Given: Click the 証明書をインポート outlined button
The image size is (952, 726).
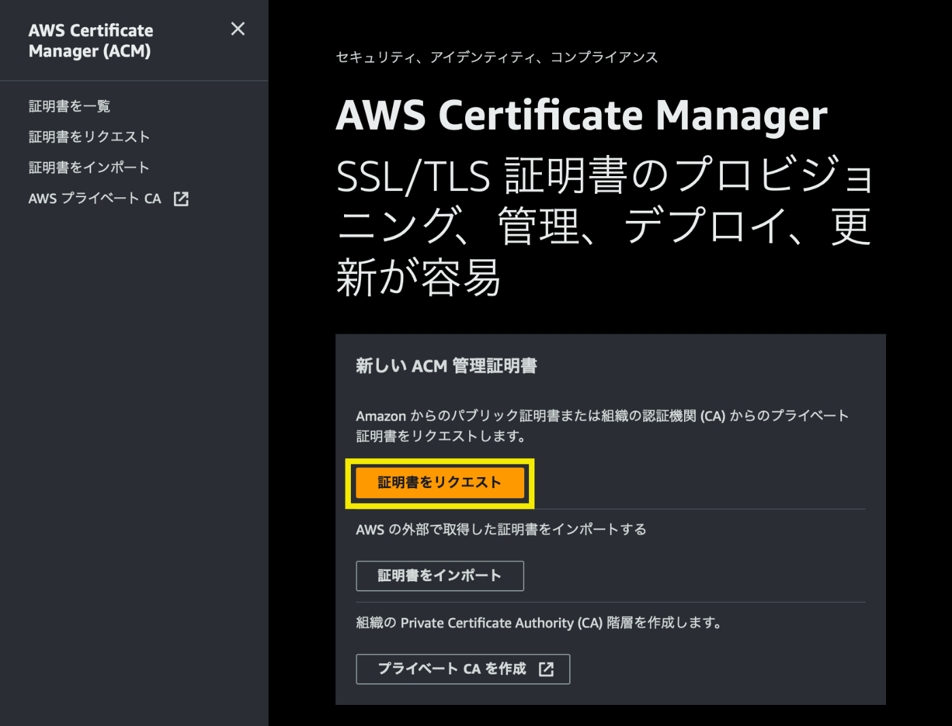Looking at the screenshot, I should tap(440, 576).
